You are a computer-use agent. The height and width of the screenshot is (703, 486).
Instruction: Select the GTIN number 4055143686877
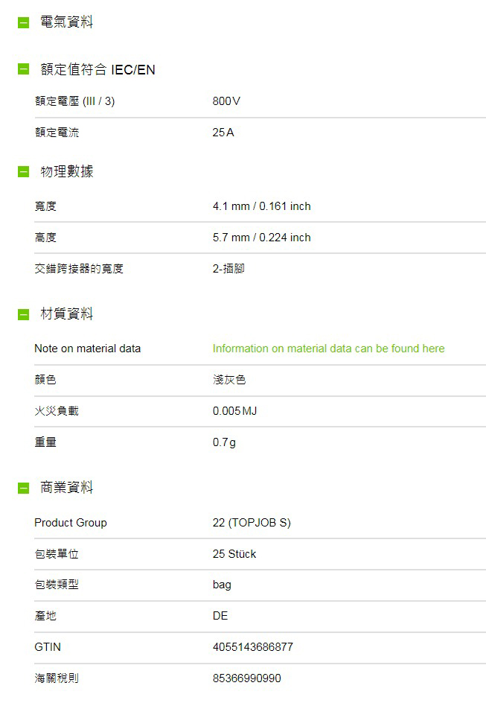tap(252, 647)
